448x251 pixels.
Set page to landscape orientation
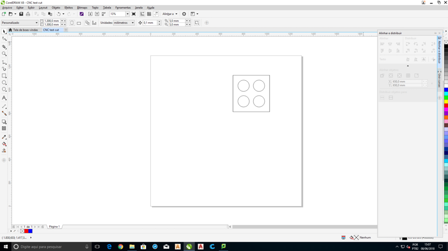click(x=79, y=23)
